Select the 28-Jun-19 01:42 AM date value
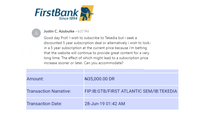Screen dimensions: 197x118 (x=104, y=103)
